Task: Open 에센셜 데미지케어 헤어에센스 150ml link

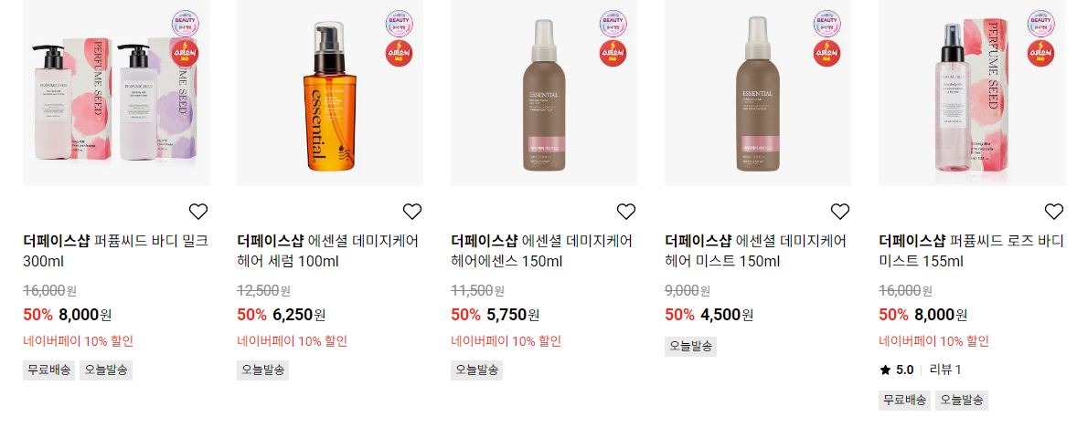Action: point(542,251)
